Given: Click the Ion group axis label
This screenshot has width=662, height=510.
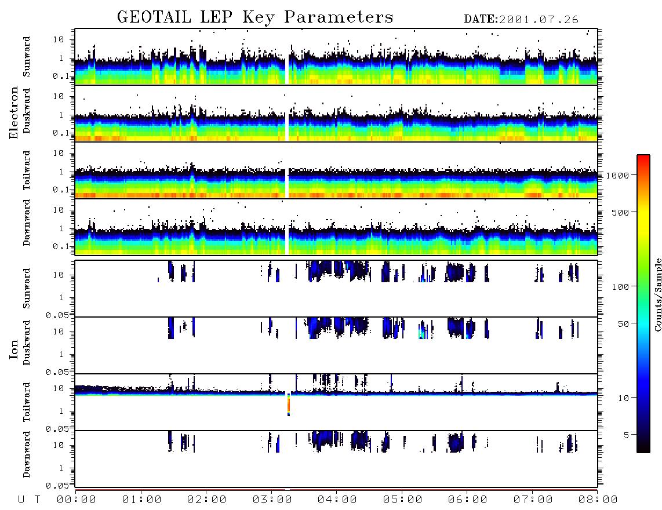Looking at the screenshot, I should click(13, 349).
